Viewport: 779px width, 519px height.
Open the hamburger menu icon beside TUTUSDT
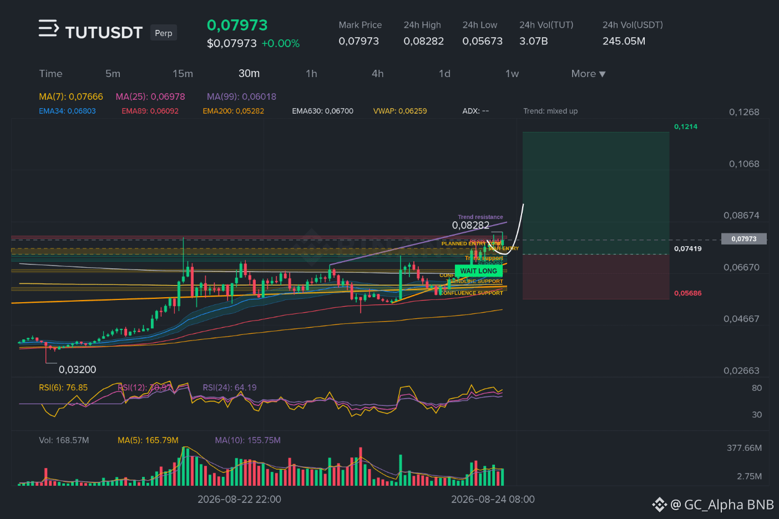(48, 28)
